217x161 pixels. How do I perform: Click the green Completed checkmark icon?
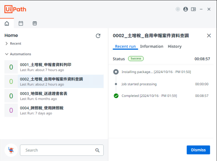coord(116,96)
